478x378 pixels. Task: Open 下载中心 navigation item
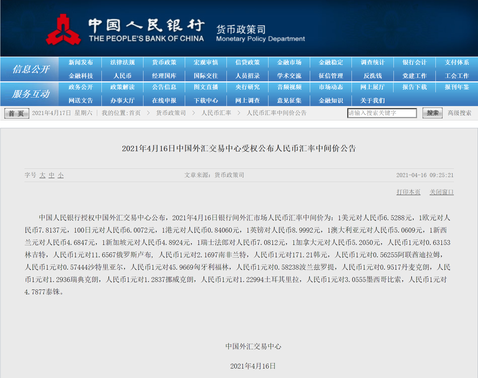[x=206, y=101]
